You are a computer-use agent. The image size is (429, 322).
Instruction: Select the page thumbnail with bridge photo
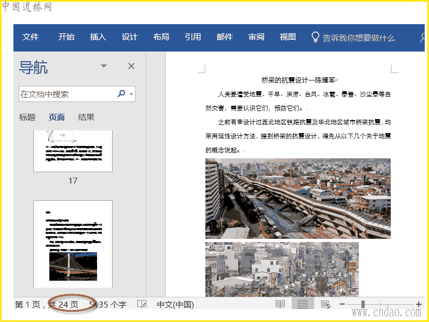[x=73, y=244]
